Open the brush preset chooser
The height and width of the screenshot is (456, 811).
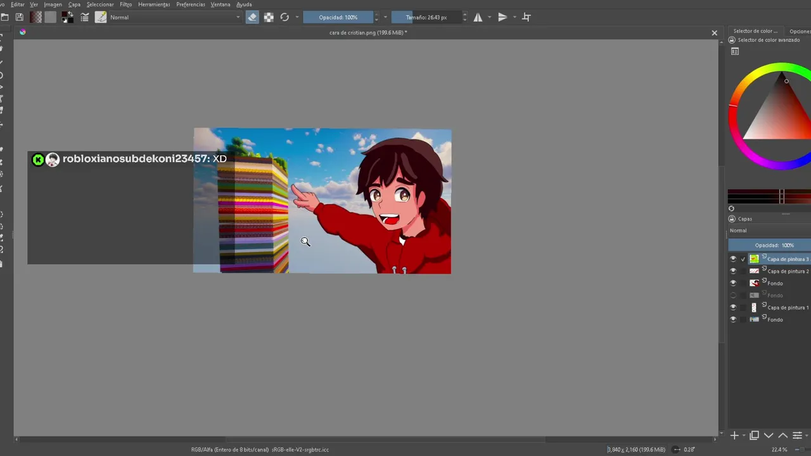coord(101,17)
